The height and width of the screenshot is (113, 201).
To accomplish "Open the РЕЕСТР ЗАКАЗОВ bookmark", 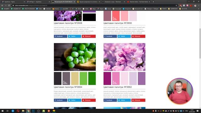I will [x=28, y=9].
